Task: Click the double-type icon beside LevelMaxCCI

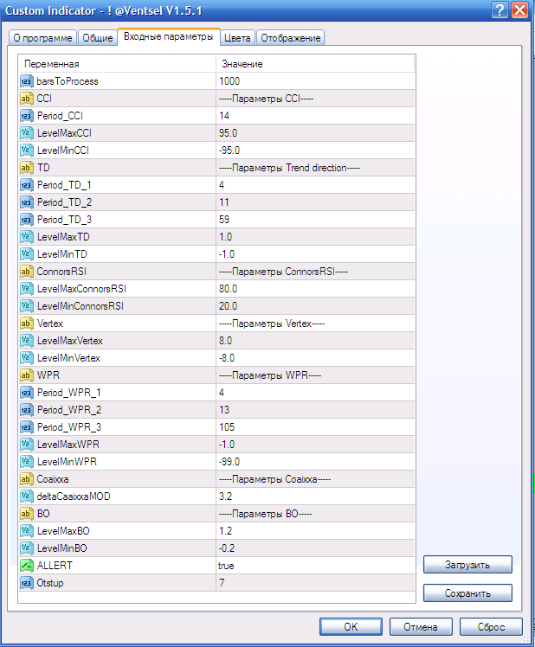Action: [x=27, y=133]
